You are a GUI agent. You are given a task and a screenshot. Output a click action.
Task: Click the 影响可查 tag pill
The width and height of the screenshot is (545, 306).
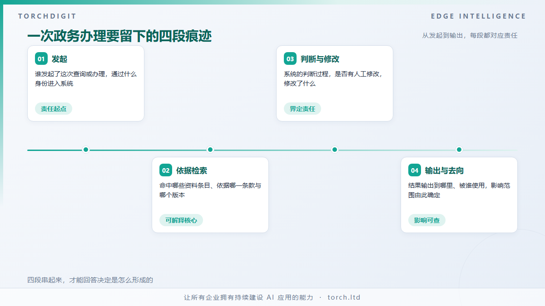click(x=427, y=220)
